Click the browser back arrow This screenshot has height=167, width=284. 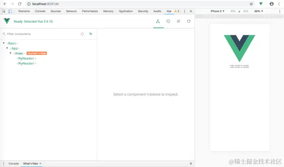click(x=5, y=4)
